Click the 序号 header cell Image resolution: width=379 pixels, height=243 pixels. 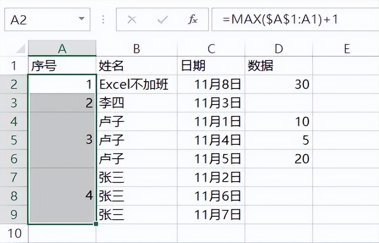[x=62, y=66]
